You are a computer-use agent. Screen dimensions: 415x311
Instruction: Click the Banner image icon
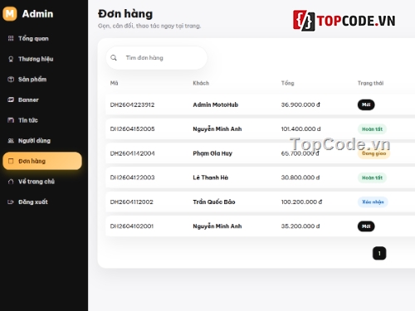11,100
